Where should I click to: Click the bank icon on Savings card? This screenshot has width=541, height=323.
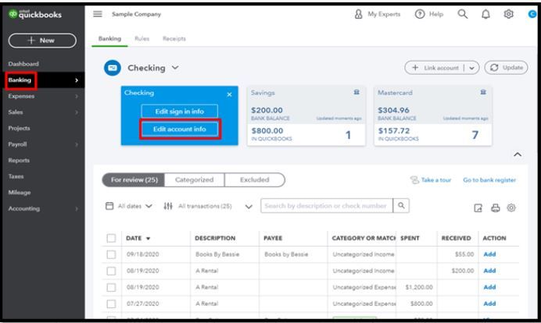point(356,92)
